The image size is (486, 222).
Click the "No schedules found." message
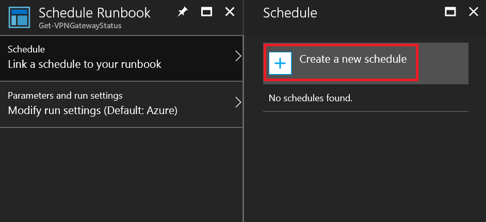311,98
